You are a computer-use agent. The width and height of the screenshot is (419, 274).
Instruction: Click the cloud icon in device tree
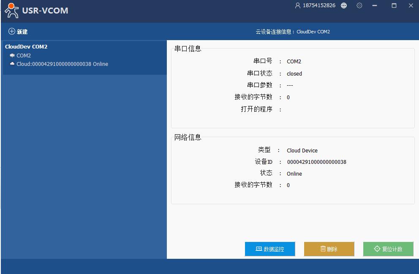(x=12, y=64)
